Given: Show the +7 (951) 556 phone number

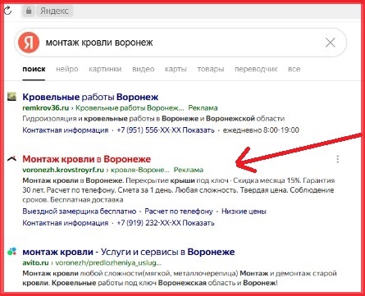Looking at the screenshot, I should point(166,130).
